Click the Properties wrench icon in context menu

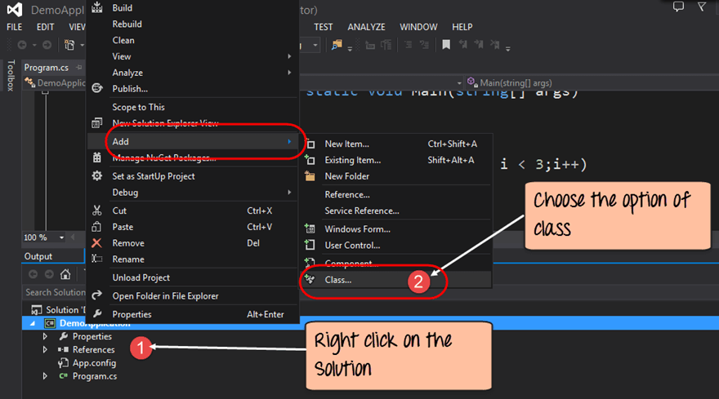pos(96,314)
